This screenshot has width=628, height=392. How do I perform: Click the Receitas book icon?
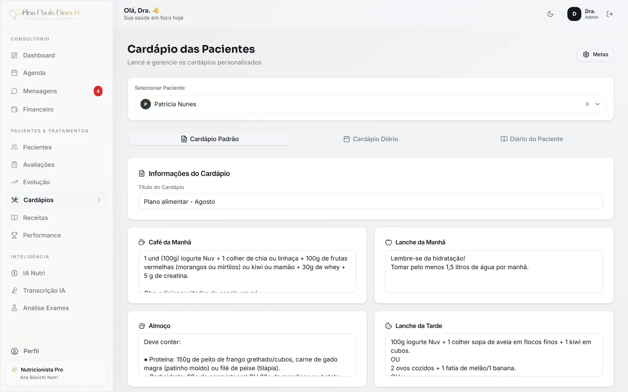15,218
